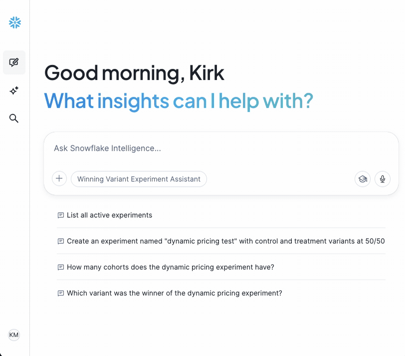Viewport: 405px width, 356px height.
Task: Ask which variant won the dynamic pricing experiment
Action: pyautogui.click(x=175, y=293)
